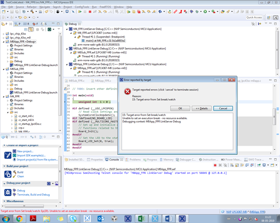The height and width of the screenshot is (223, 280).
Task: Click the '<< Details' button in dialog
Action: (201, 108)
